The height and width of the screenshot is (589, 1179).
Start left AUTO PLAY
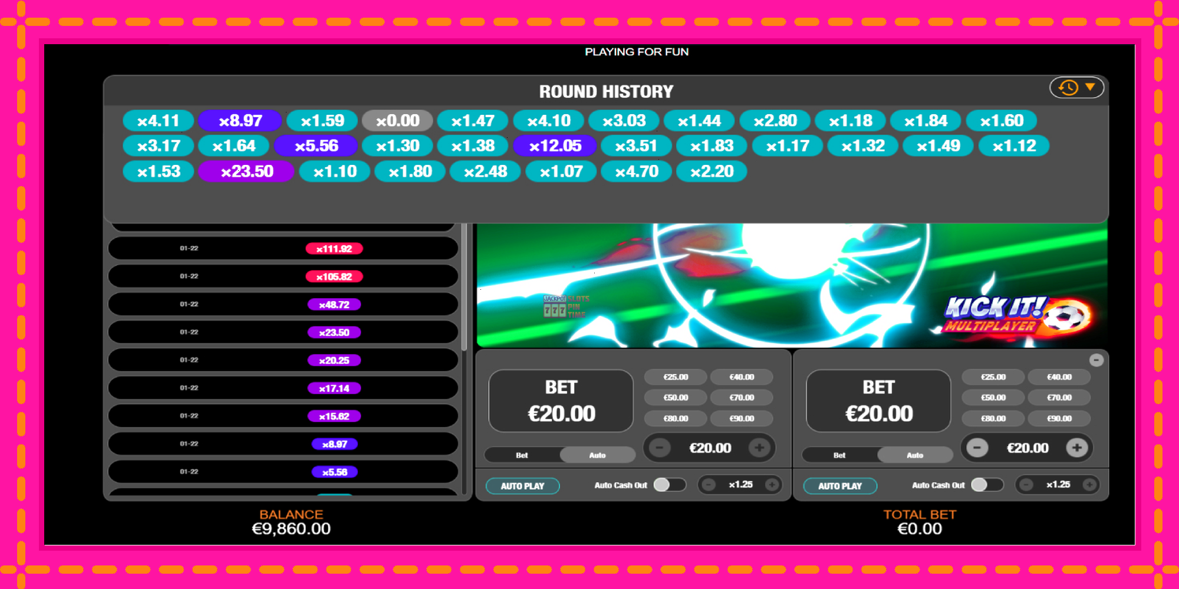522,486
